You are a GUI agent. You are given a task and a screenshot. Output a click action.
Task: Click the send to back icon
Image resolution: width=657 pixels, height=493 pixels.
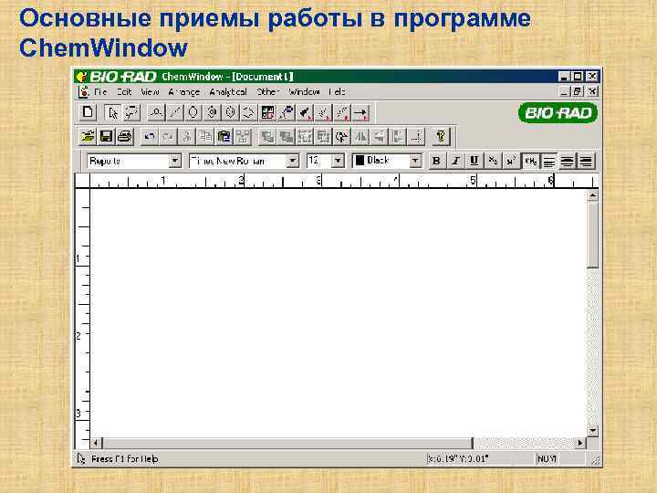pyautogui.click(x=287, y=137)
